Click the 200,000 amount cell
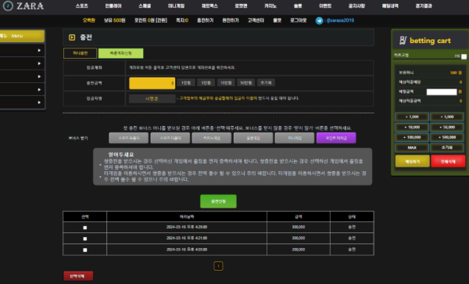 tap(299, 250)
